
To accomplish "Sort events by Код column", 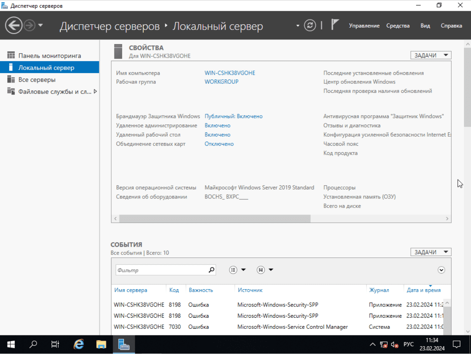I will pyautogui.click(x=174, y=290).
